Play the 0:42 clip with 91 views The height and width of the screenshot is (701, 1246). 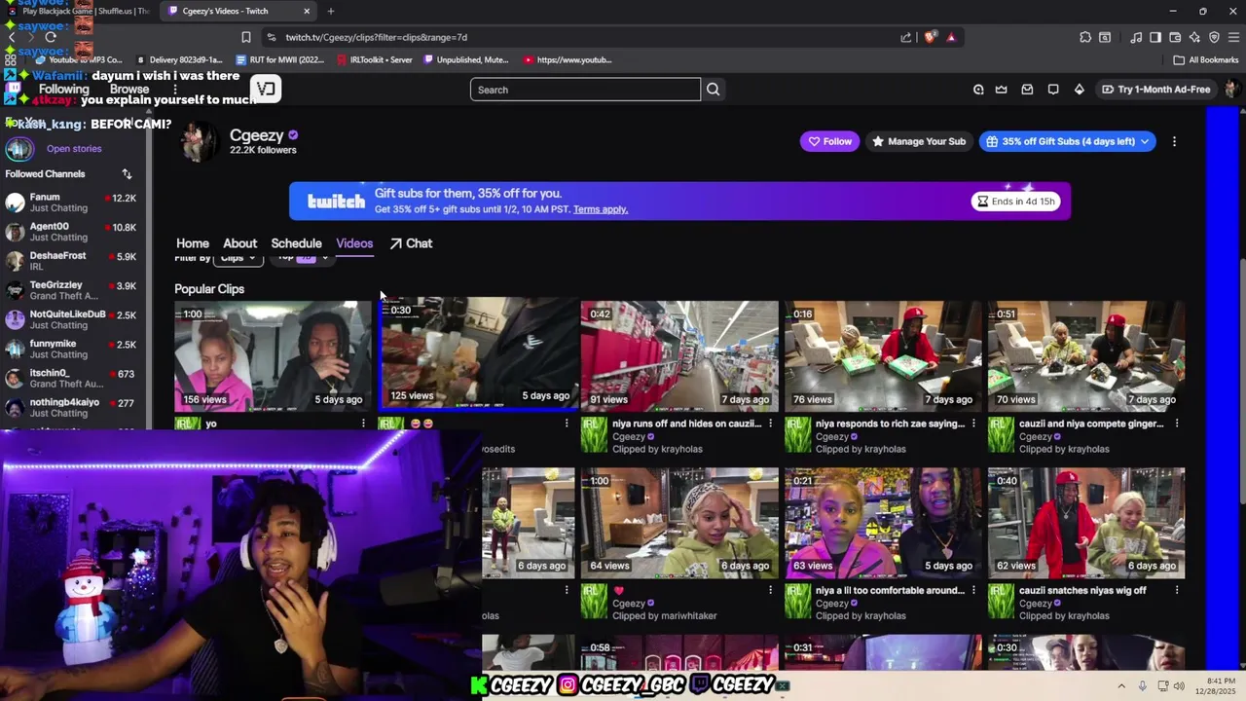[x=679, y=356]
